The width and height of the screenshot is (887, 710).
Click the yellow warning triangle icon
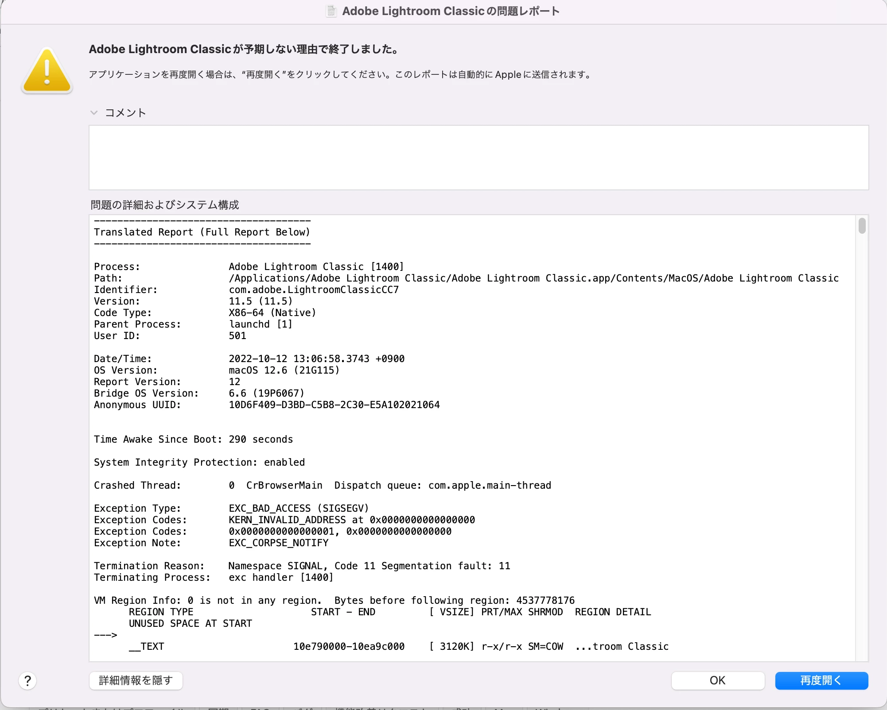[47, 71]
